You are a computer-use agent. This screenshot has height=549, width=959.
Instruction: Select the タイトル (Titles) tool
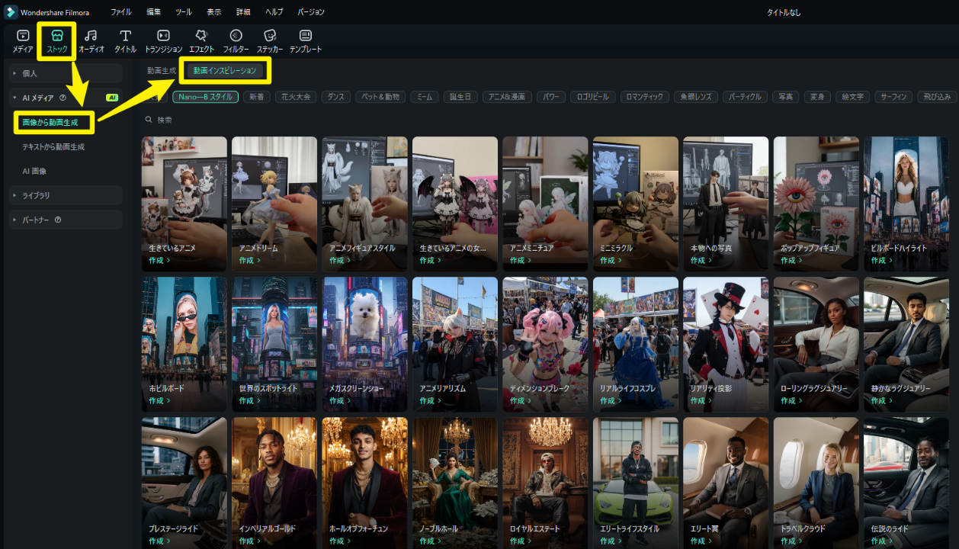pos(126,40)
